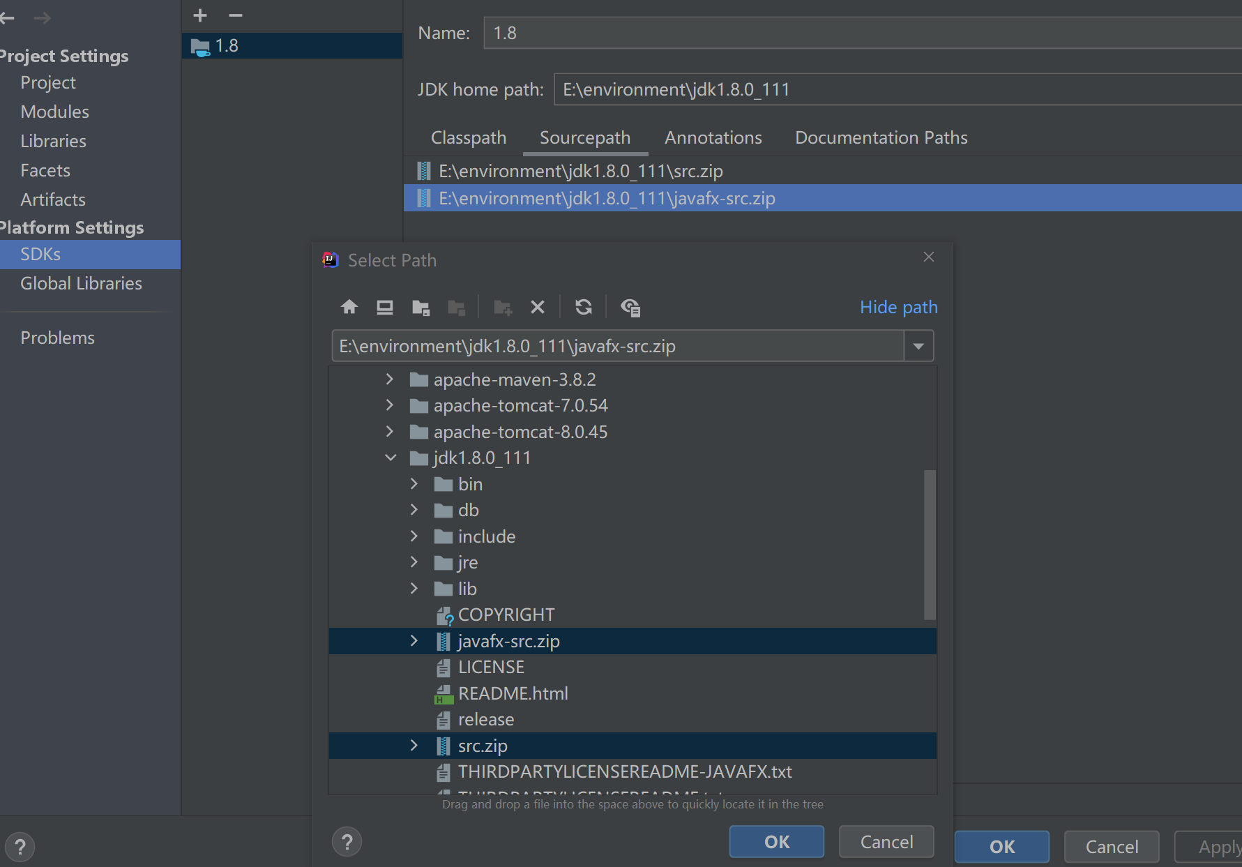Click the javafx-src.zip archive icon in tree
1242x867 pixels.
[x=444, y=641]
